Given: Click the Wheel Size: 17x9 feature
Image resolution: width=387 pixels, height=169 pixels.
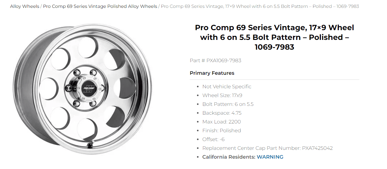Looking at the screenshot, I should click(x=222, y=95).
